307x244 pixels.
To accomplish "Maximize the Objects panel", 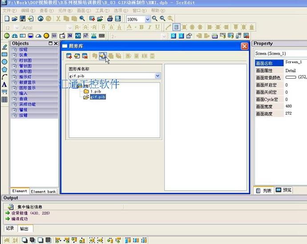I will click(x=51, y=44).
